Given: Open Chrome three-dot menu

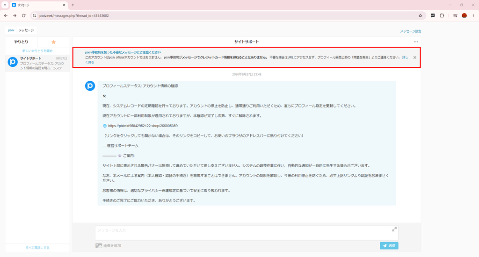Looking at the screenshot, I should pyautogui.click(x=473, y=15).
